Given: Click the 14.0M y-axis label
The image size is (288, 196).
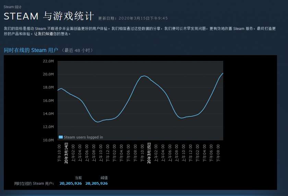Looking at the screenshot, I should click(48, 114).
